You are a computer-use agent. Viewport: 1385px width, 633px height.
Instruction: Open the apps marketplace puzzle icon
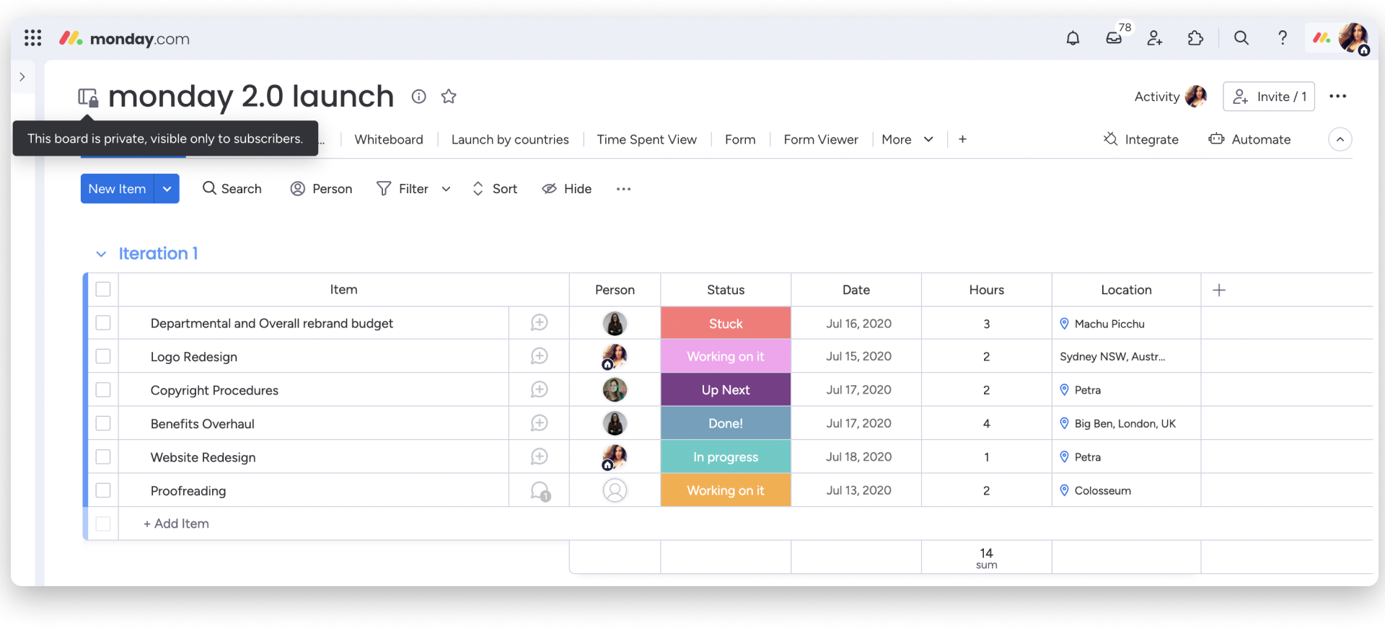click(x=1195, y=38)
